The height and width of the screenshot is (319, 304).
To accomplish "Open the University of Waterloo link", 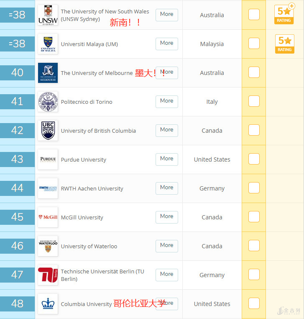I will pyautogui.click(x=89, y=247).
